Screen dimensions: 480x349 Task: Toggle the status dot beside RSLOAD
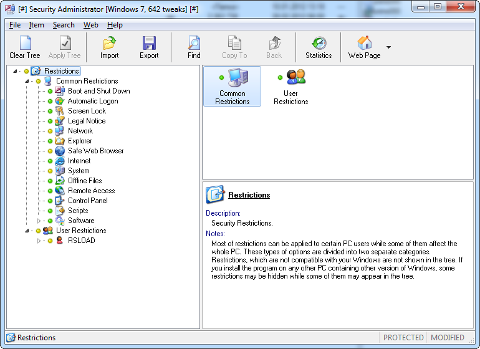pos(50,241)
